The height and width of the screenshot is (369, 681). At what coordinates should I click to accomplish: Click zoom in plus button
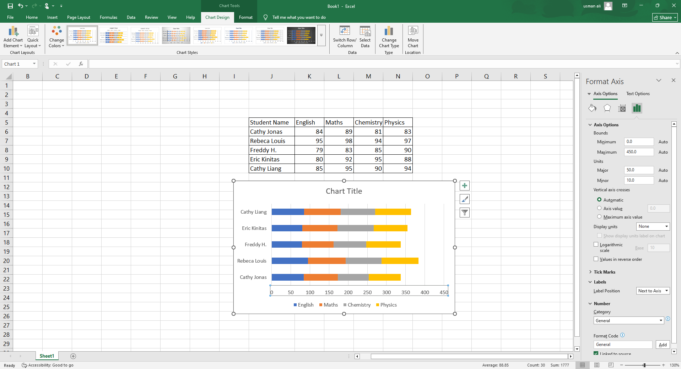[x=663, y=365]
